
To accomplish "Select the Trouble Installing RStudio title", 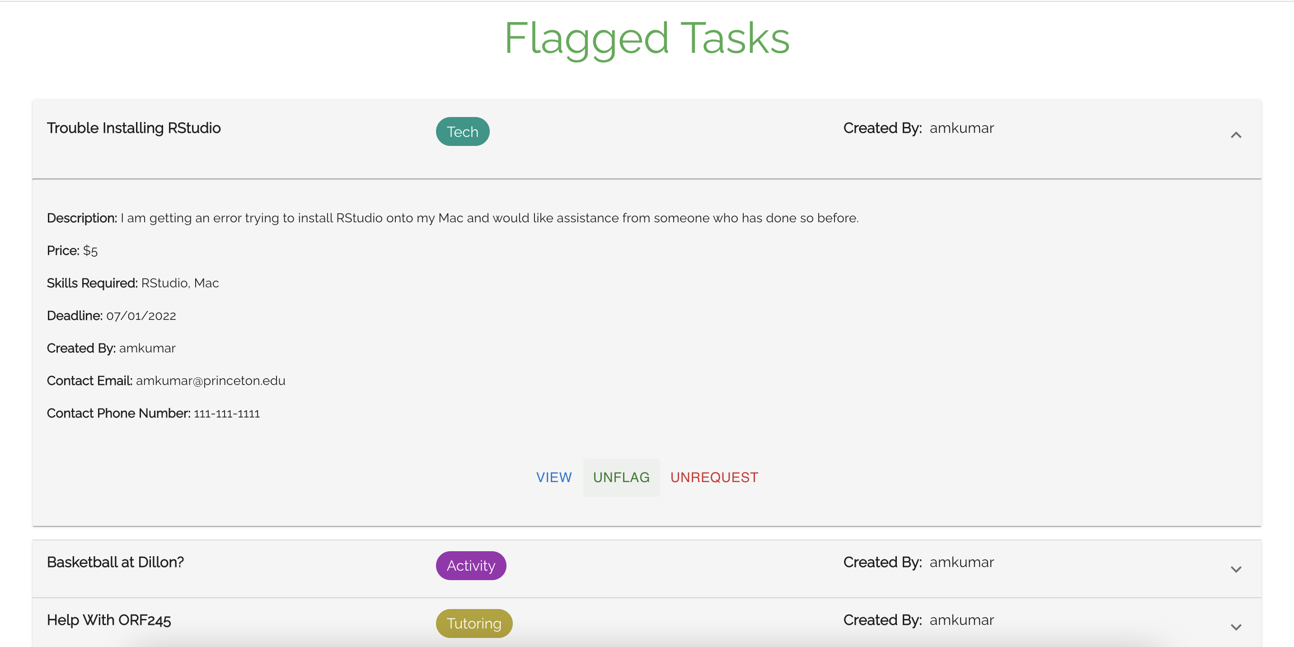I will click(x=134, y=128).
